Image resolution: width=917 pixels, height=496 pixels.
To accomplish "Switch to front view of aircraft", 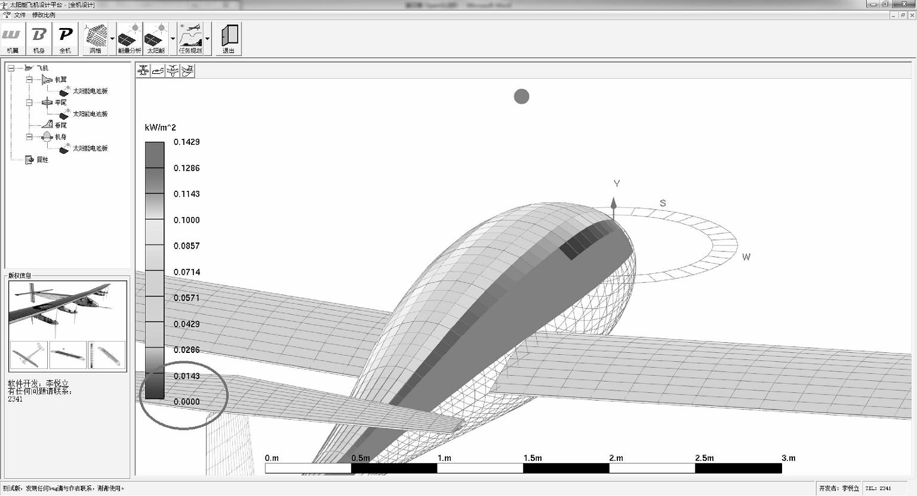I will coord(143,71).
